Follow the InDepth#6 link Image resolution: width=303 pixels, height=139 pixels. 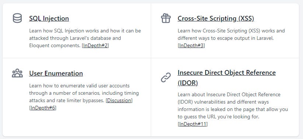43,108
